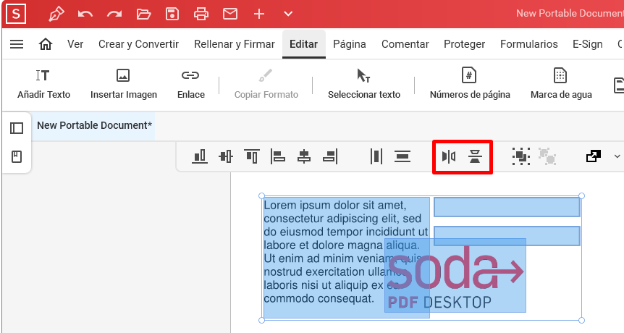The width and height of the screenshot is (624, 333).
Task: Open the Ver tab
Action: (75, 43)
